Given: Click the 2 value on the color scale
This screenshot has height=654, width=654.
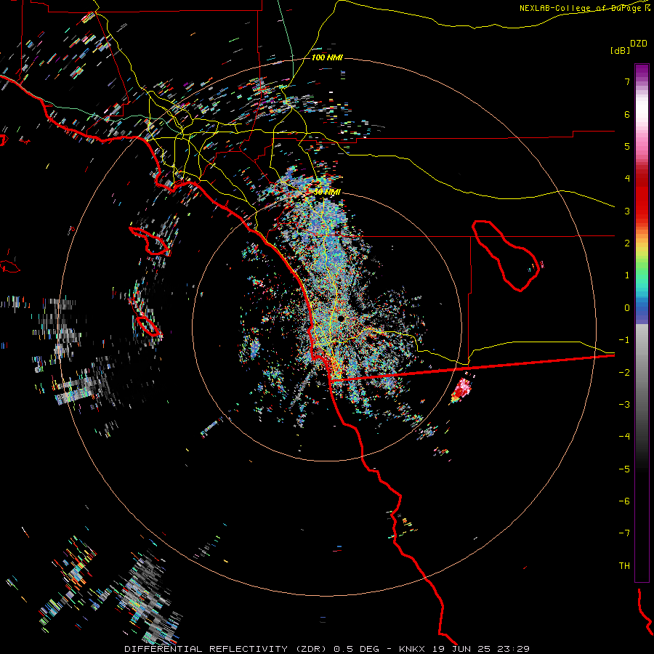Looking at the screenshot, I should click(627, 243).
